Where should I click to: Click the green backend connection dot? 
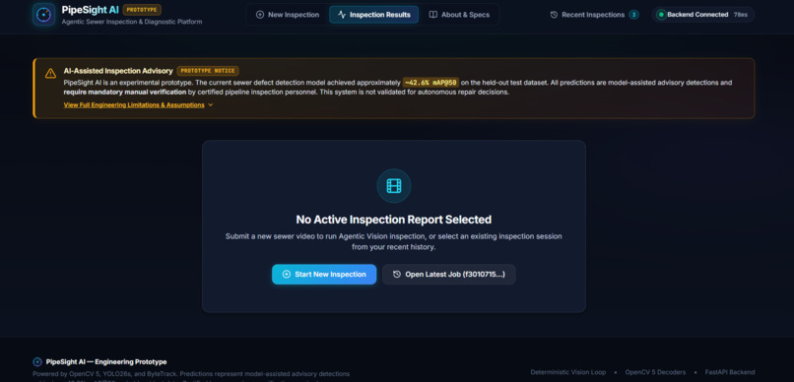(660, 15)
